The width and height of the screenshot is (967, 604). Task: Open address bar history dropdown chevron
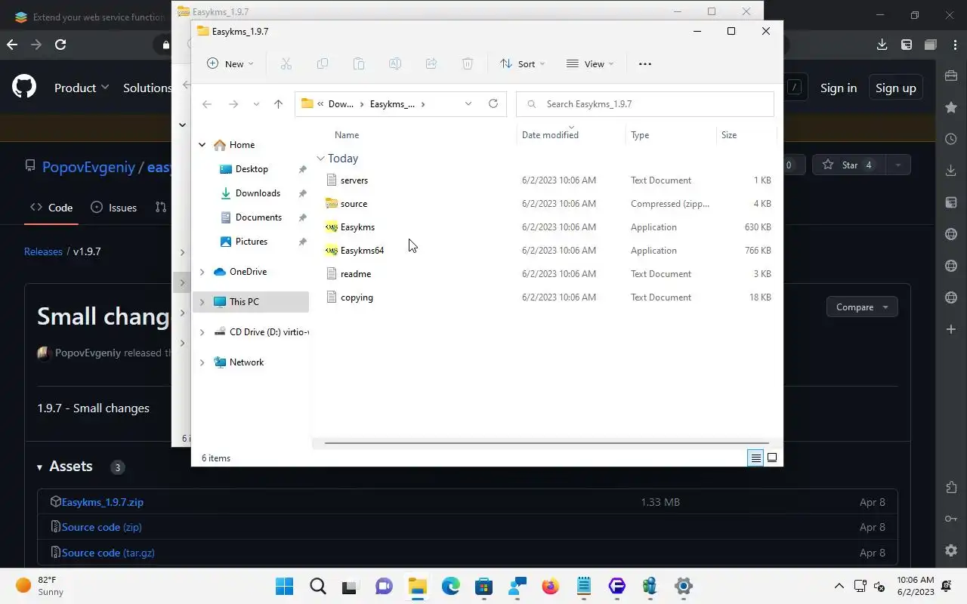pos(468,103)
